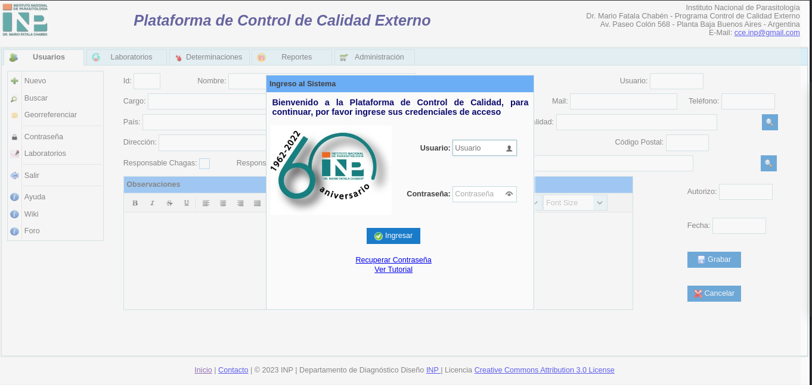This screenshot has height=385, width=812.
Task: Click the Contraseña padlock icon in sidebar
Action: [x=14, y=137]
